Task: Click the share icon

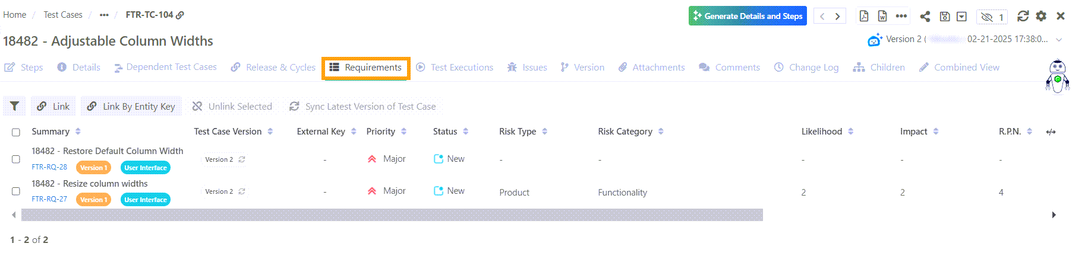Action: click(925, 17)
